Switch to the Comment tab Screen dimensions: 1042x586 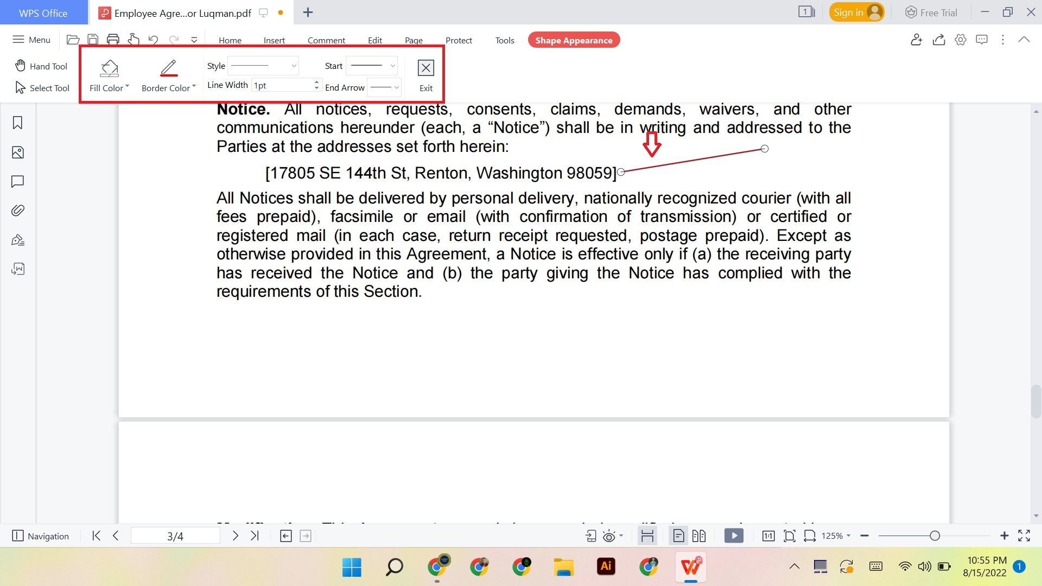[x=326, y=40]
